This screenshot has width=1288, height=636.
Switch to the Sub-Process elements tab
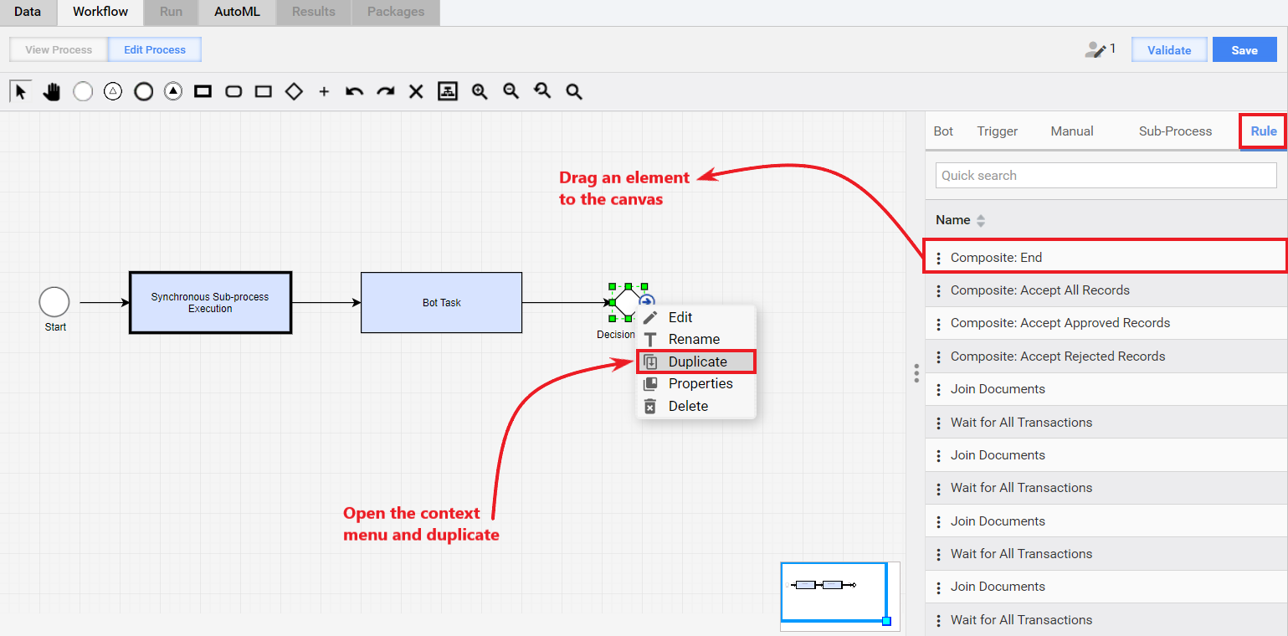point(1175,131)
